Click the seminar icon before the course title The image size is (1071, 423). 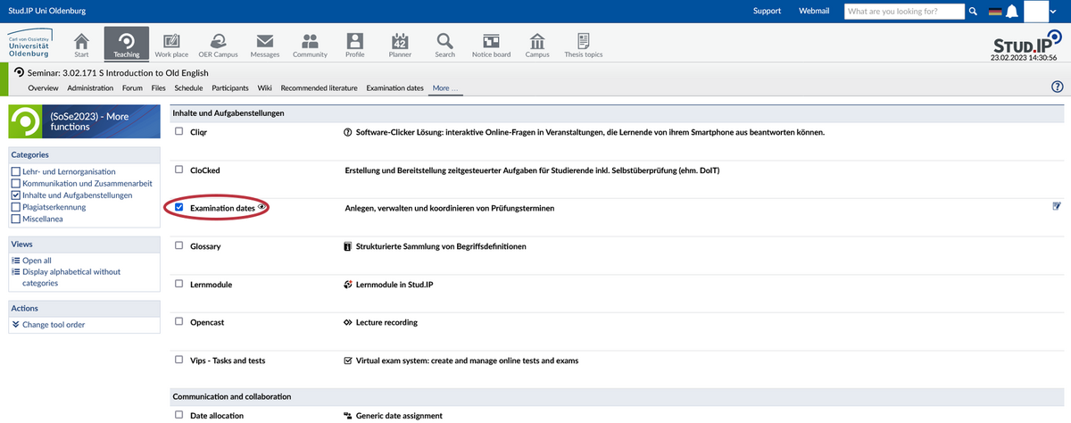point(20,72)
